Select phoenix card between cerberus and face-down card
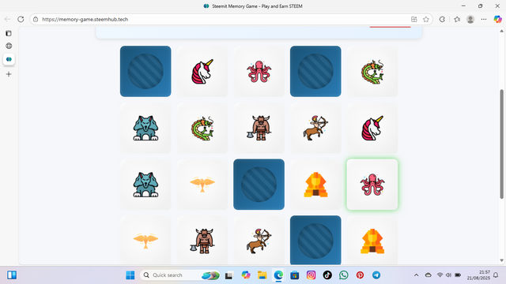Image resolution: width=506 pixels, height=284 pixels. click(202, 184)
